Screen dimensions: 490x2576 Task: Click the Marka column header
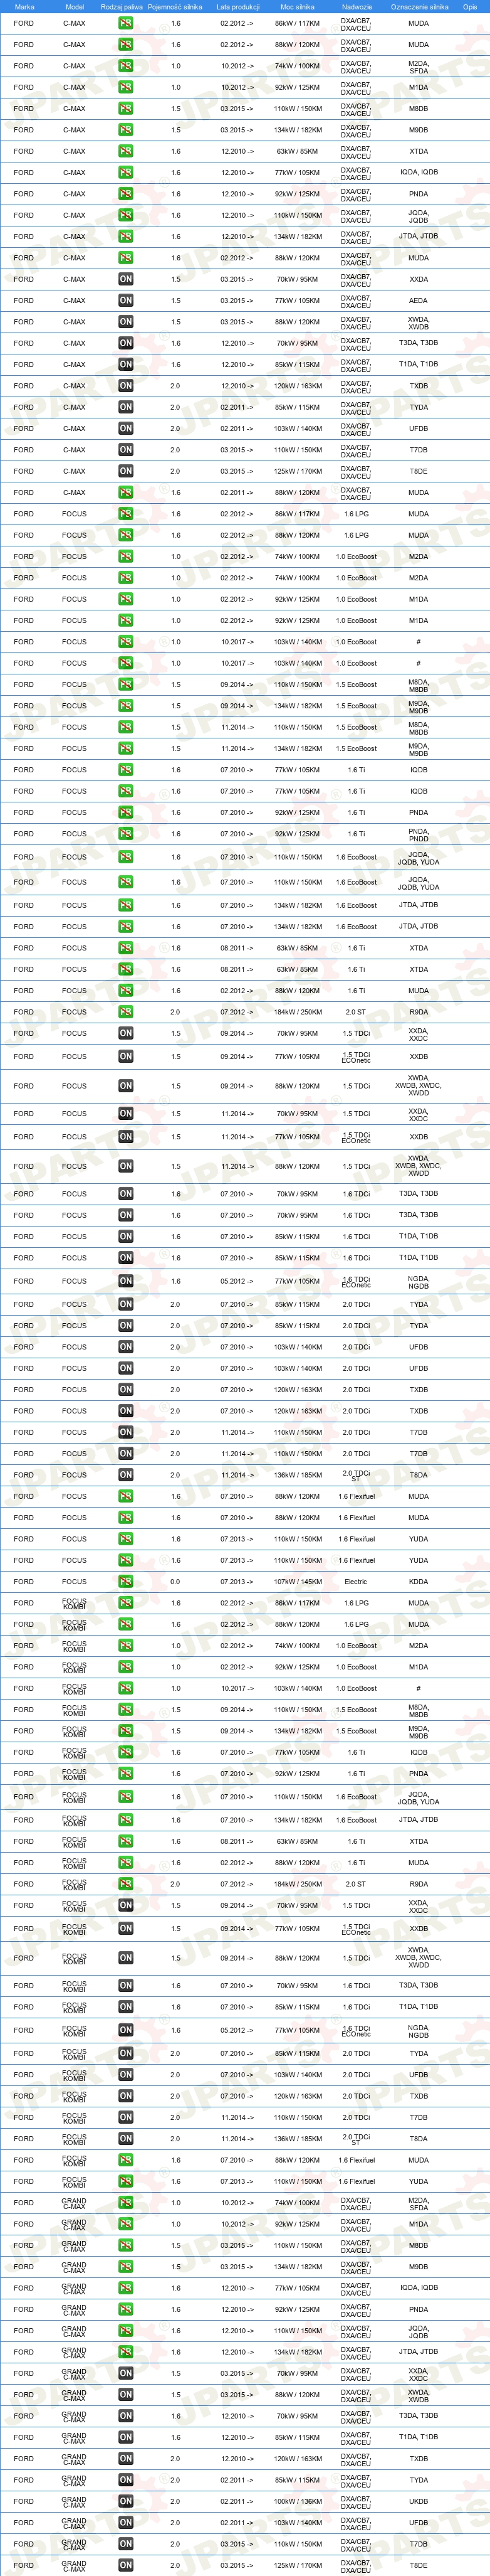click(x=24, y=6)
